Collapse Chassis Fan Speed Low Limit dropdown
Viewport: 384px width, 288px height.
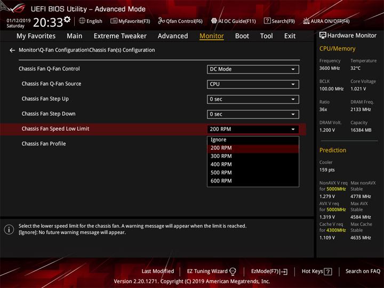(x=253, y=129)
